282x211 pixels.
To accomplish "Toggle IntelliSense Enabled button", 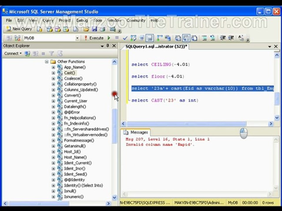I will (x=150, y=38).
